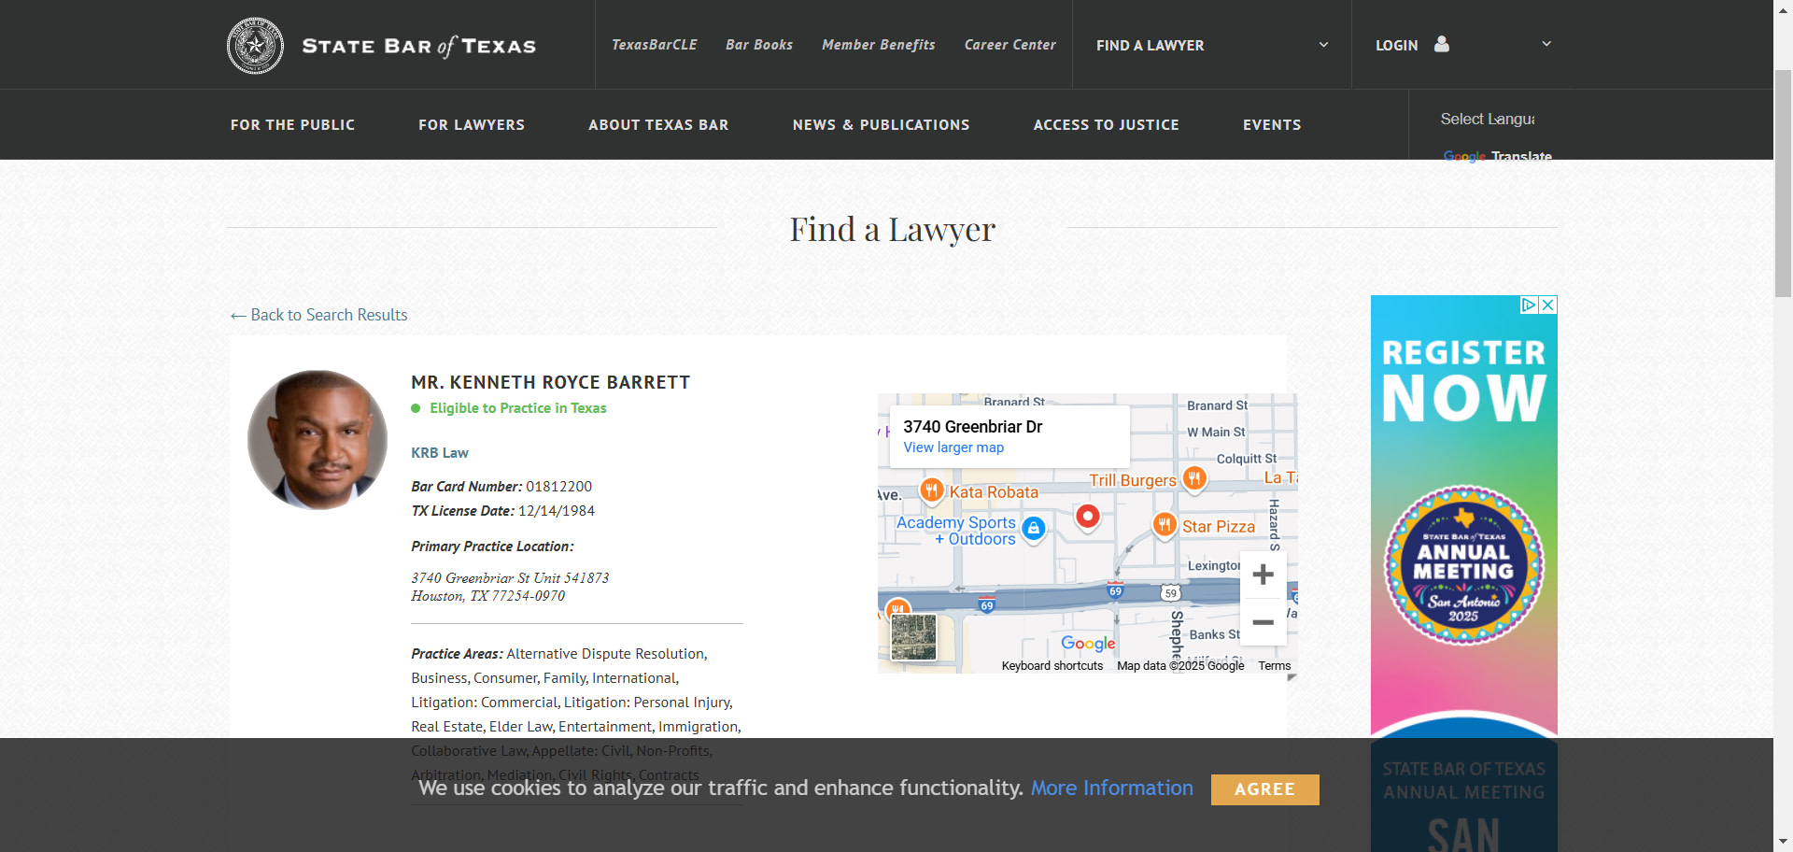Open the About Texas Bar menu
The width and height of the screenshot is (1793, 852).
click(658, 124)
